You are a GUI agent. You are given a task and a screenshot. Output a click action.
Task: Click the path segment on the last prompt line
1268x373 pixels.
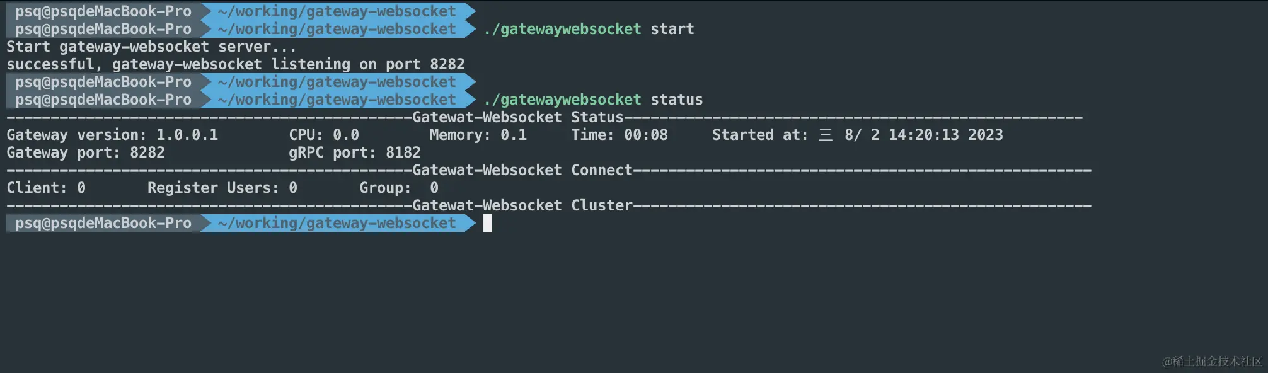click(x=337, y=223)
